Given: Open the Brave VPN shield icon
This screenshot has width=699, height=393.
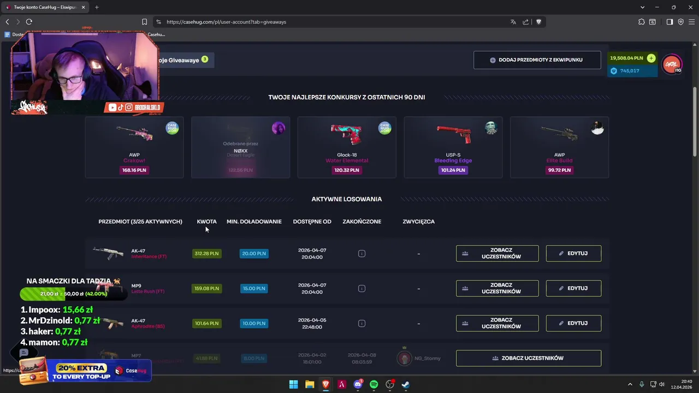Looking at the screenshot, I should [x=680, y=22].
